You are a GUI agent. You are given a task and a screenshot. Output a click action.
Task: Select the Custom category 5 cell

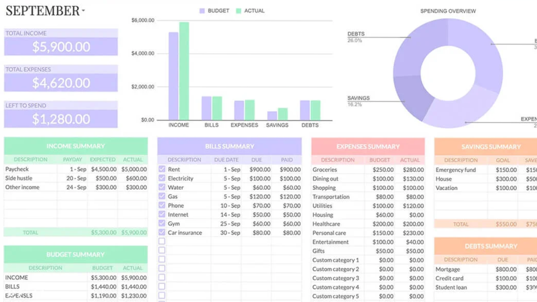click(338, 296)
